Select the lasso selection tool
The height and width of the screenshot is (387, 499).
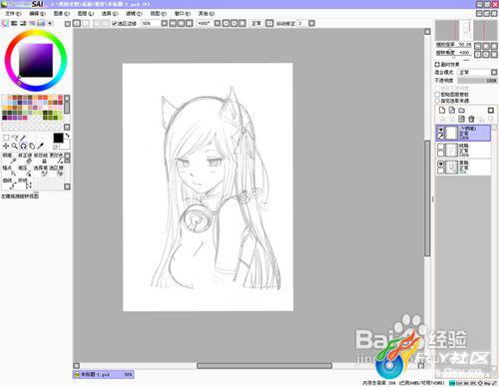[15, 138]
